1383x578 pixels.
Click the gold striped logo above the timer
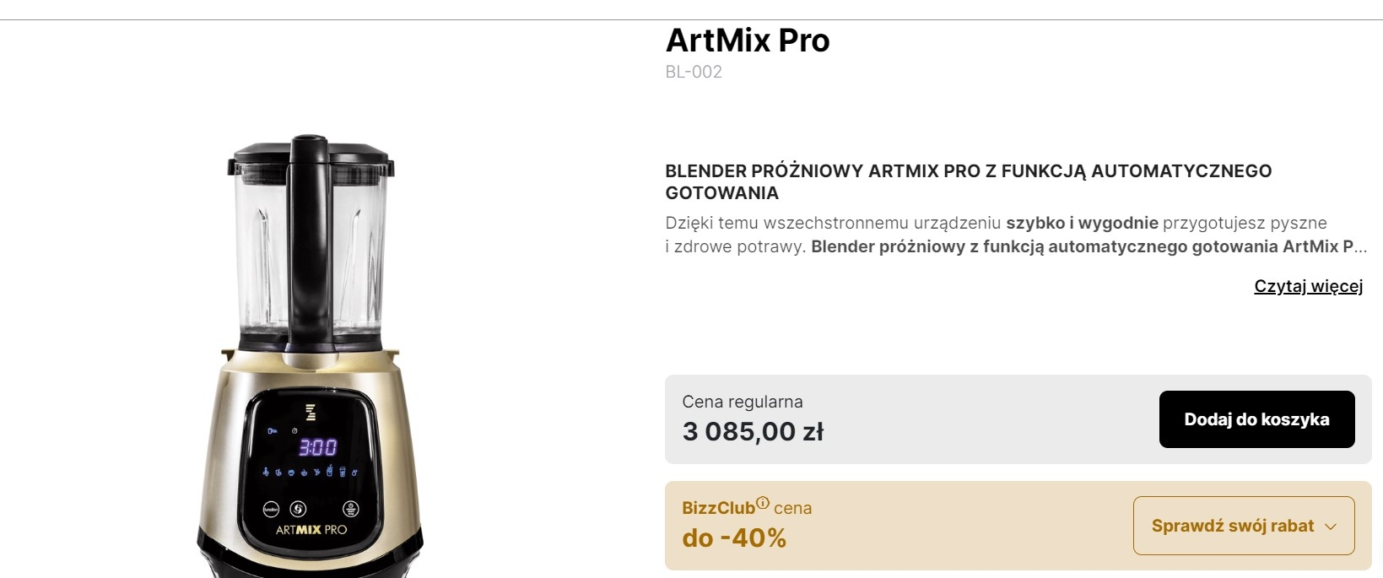coord(311,412)
